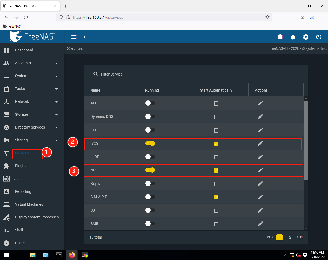Turn off the iSCSI running toggle
Viewport: 328px width, 260px height.
pyautogui.click(x=150, y=143)
